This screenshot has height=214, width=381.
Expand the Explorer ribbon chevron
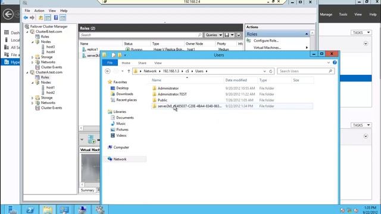click(x=328, y=62)
